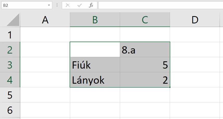Select the Lányok cell

[95, 80]
